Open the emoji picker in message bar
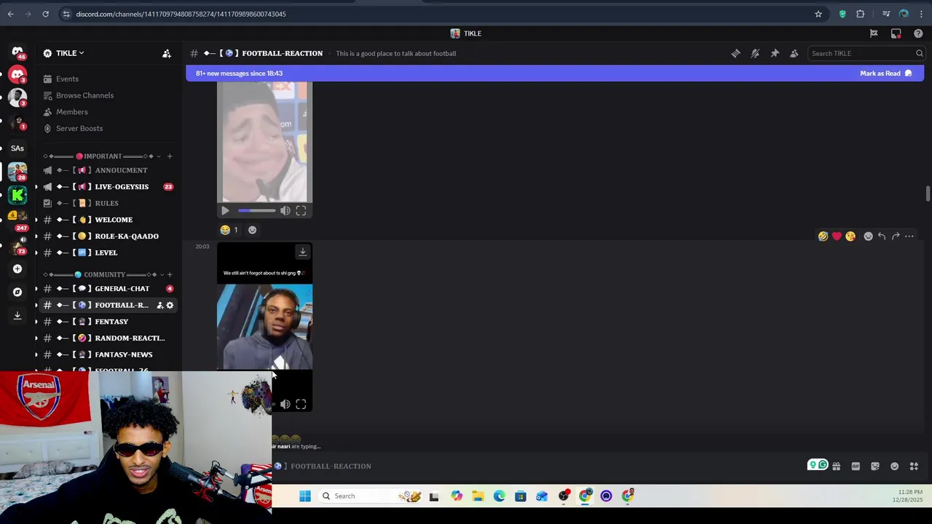Viewport: 932px width, 524px height. pos(895,467)
